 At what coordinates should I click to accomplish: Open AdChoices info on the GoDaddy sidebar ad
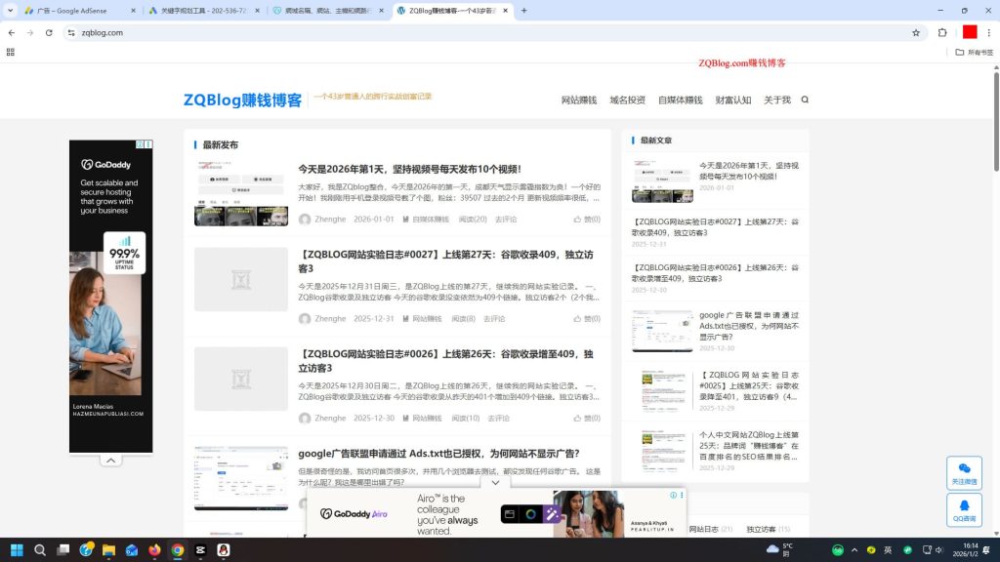140,144
